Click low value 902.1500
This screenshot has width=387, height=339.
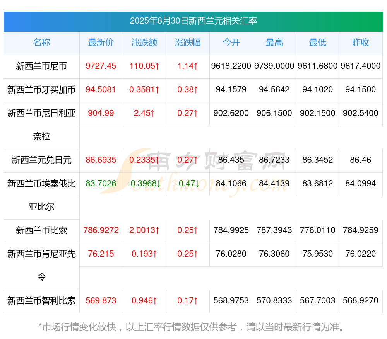pyautogui.click(x=318, y=113)
